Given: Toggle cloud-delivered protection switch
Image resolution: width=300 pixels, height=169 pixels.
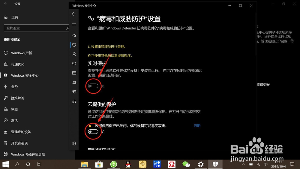Looking at the screenshot, I should click(93, 132).
